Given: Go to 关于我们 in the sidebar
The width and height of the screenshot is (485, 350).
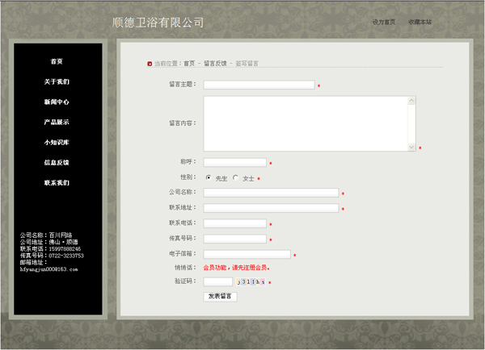Looking at the screenshot, I should (57, 81).
